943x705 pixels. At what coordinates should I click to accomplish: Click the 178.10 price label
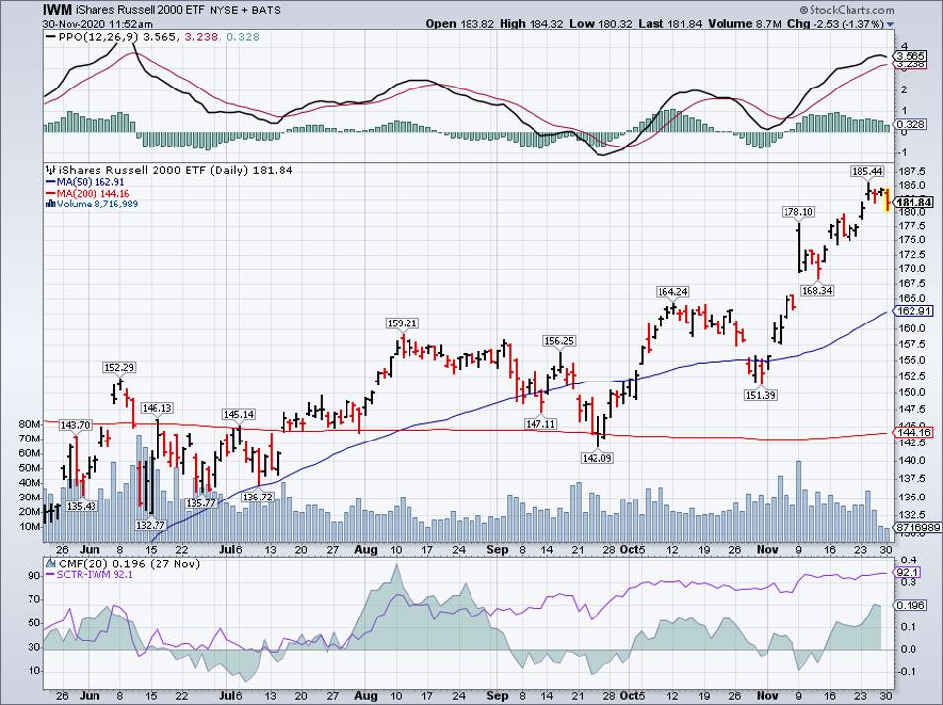(x=798, y=212)
